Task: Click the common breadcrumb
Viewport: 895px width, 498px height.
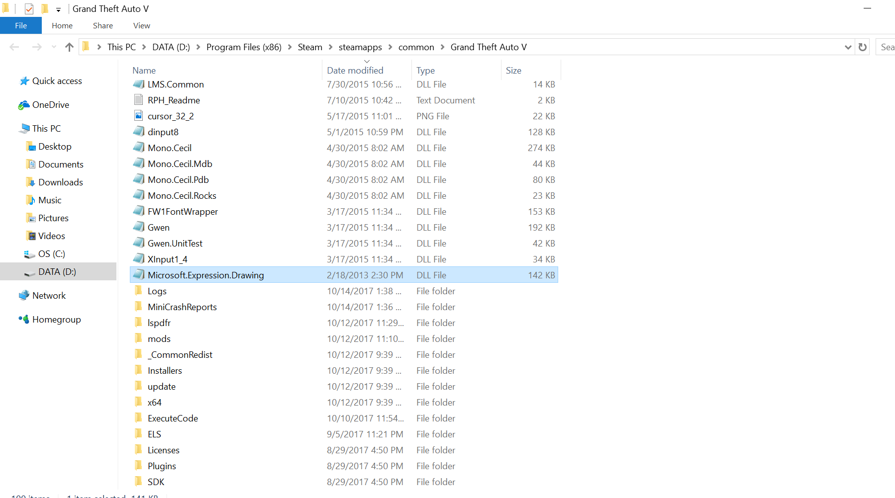Action: (x=416, y=47)
